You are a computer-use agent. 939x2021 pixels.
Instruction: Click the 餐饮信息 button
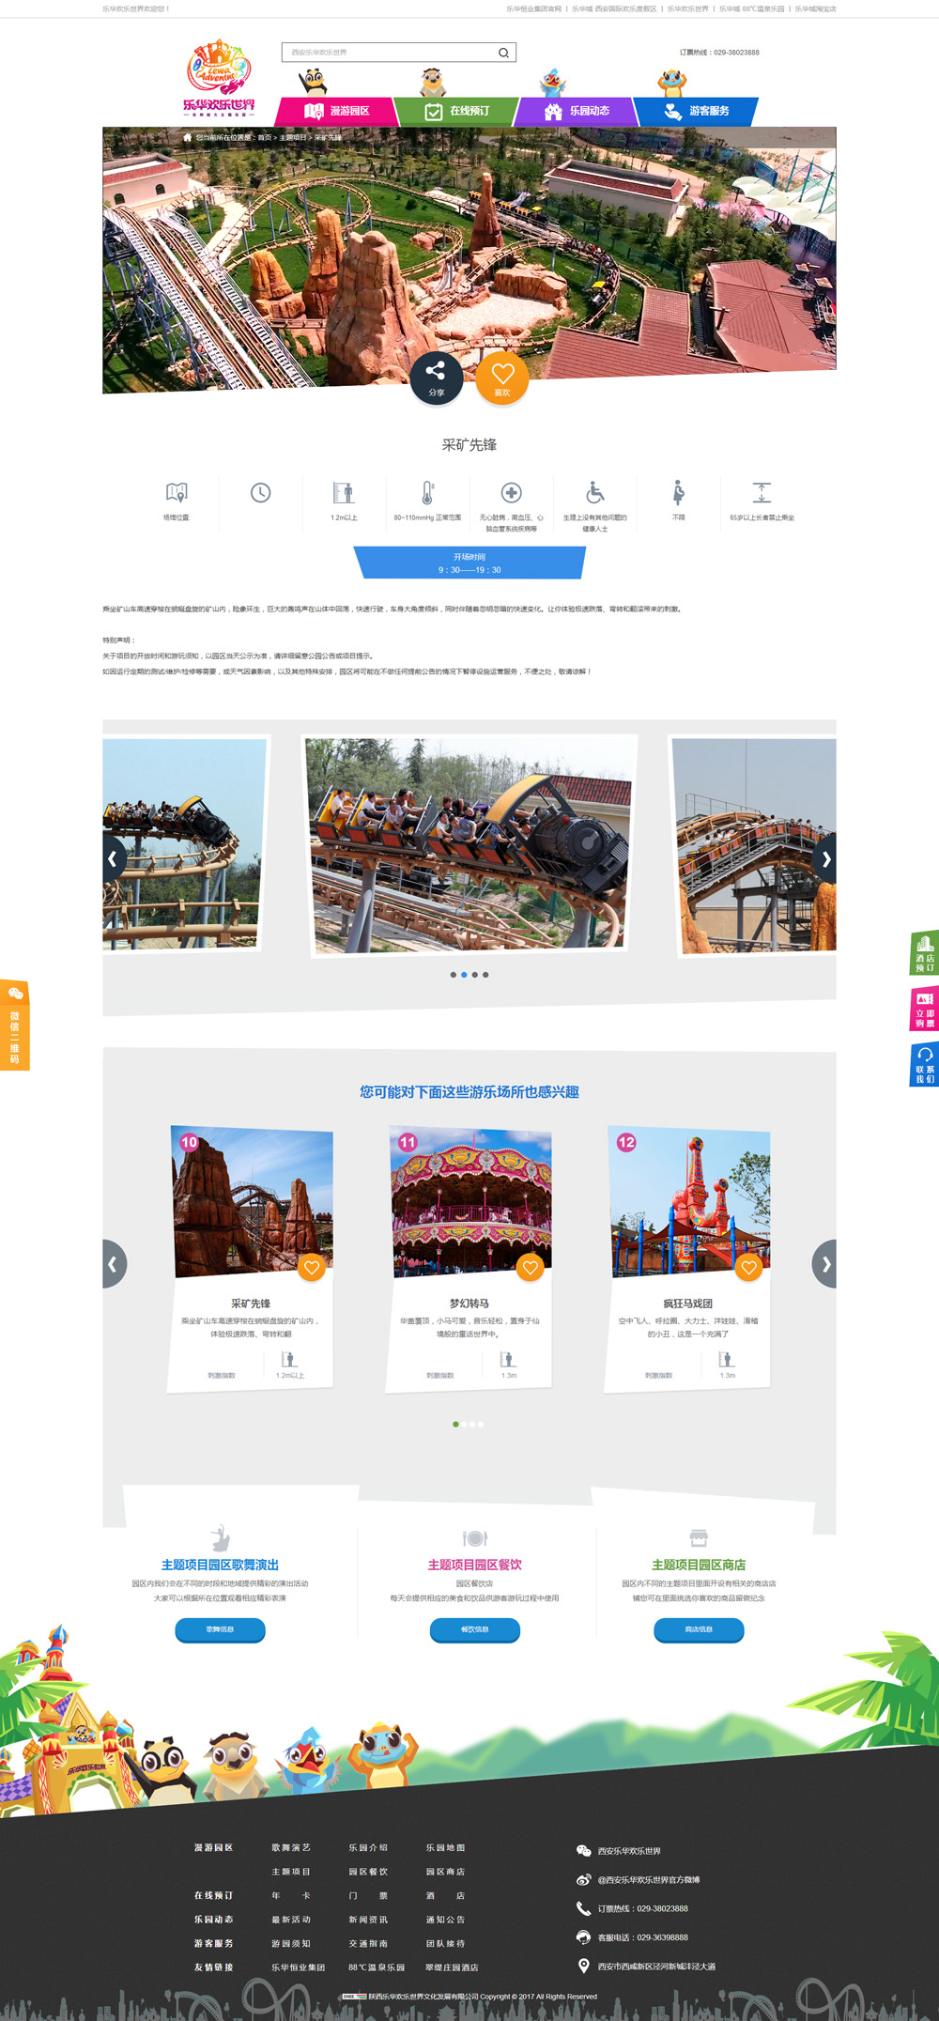coord(474,1629)
